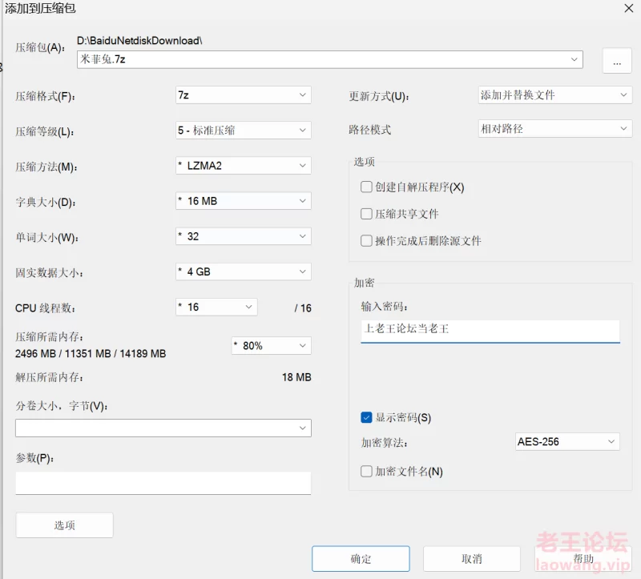Click the 18 MB decompression memory value
Image resolution: width=641 pixels, height=579 pixels.
[x=296, y=377]
